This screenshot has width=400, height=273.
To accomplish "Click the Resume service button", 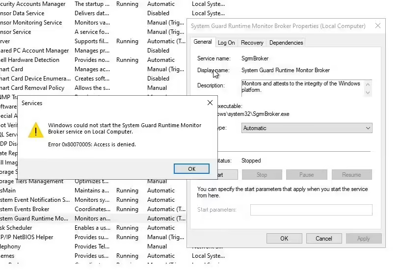I will [351, 175].
